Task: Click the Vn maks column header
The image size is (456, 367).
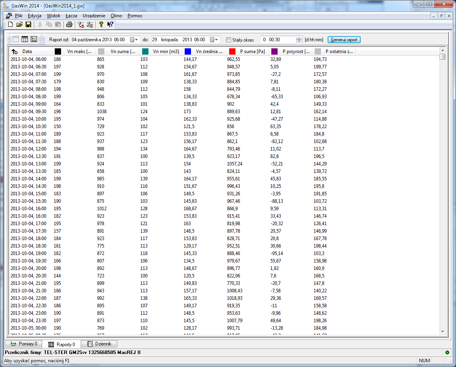Action: coord(74,51)
